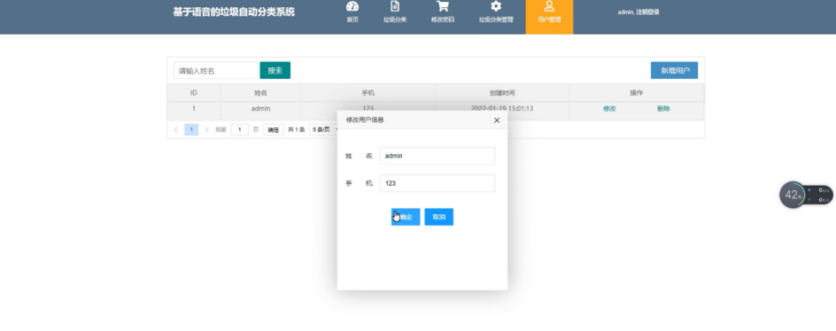836x331 pixels.
Task: Open the 垃圾分类管理 gear icon
Action: (x=496, y=6)
